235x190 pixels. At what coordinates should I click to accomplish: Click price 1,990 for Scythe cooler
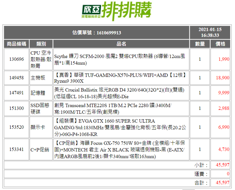coord(224,59)
